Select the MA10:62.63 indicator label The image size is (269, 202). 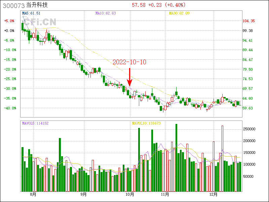106,13
